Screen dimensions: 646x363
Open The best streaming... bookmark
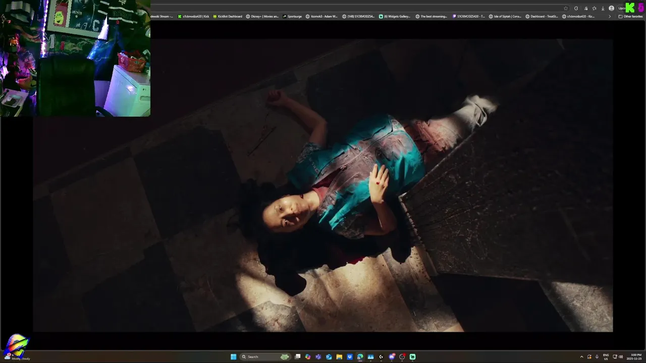click(432, 16)
